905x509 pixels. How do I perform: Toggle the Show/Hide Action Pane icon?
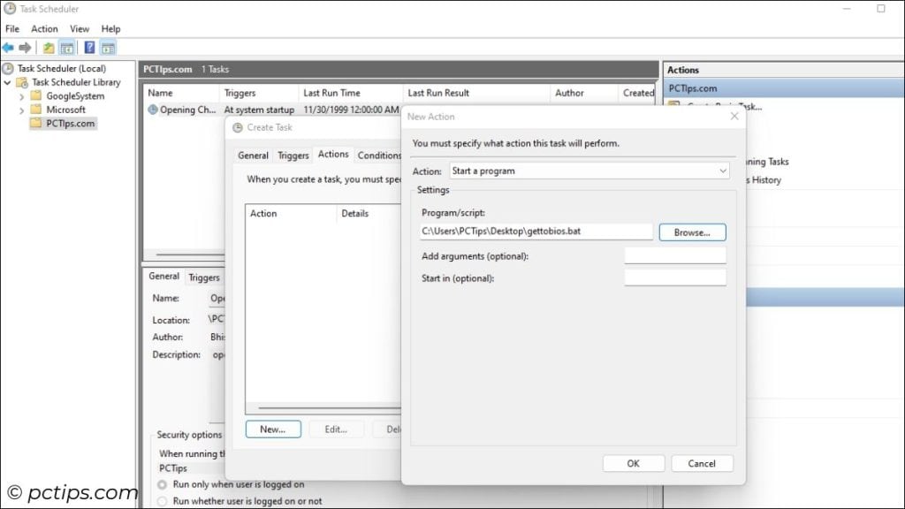click(106, 47)
